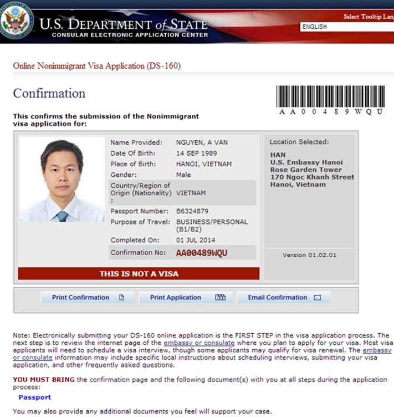Click the stacked pages icon on Print Application
394x418 pixels.
[220, 298]
